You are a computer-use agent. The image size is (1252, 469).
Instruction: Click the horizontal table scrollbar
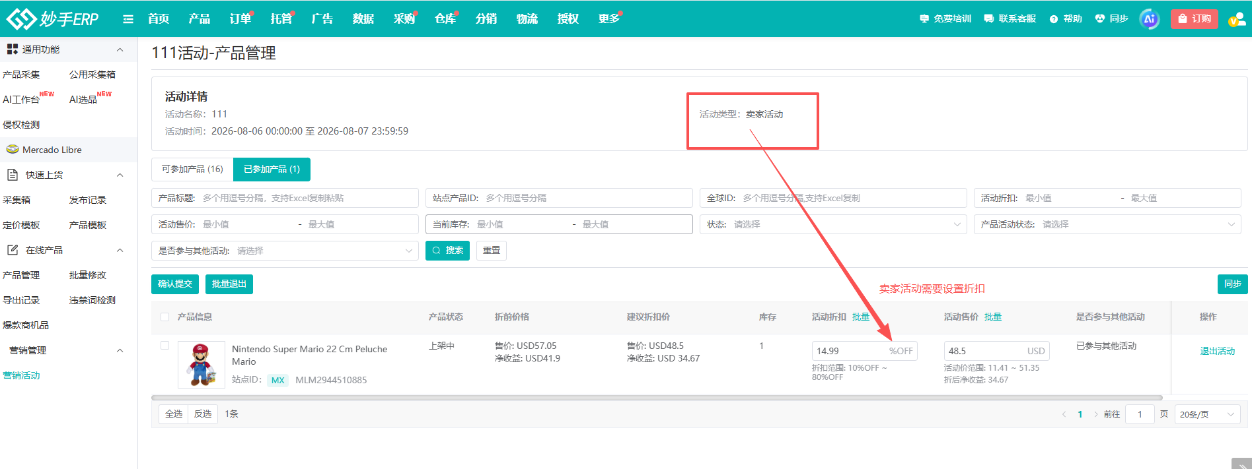pos(657,398)
